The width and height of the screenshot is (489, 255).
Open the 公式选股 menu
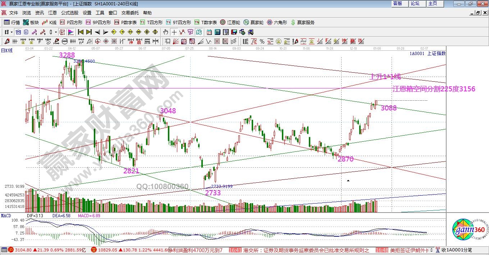pos(69,13)
